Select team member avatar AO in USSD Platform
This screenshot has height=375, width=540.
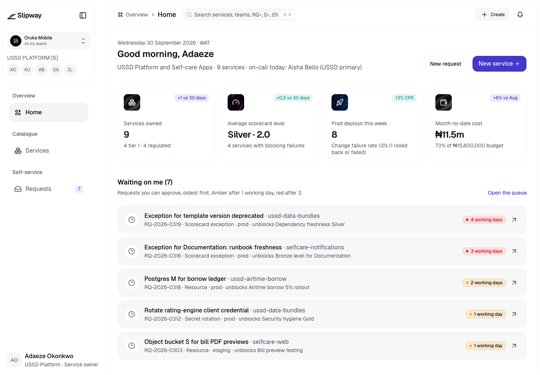(x=13, y=70)
